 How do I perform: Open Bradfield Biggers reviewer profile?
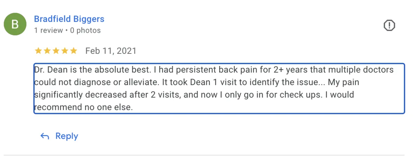(69, 19)
